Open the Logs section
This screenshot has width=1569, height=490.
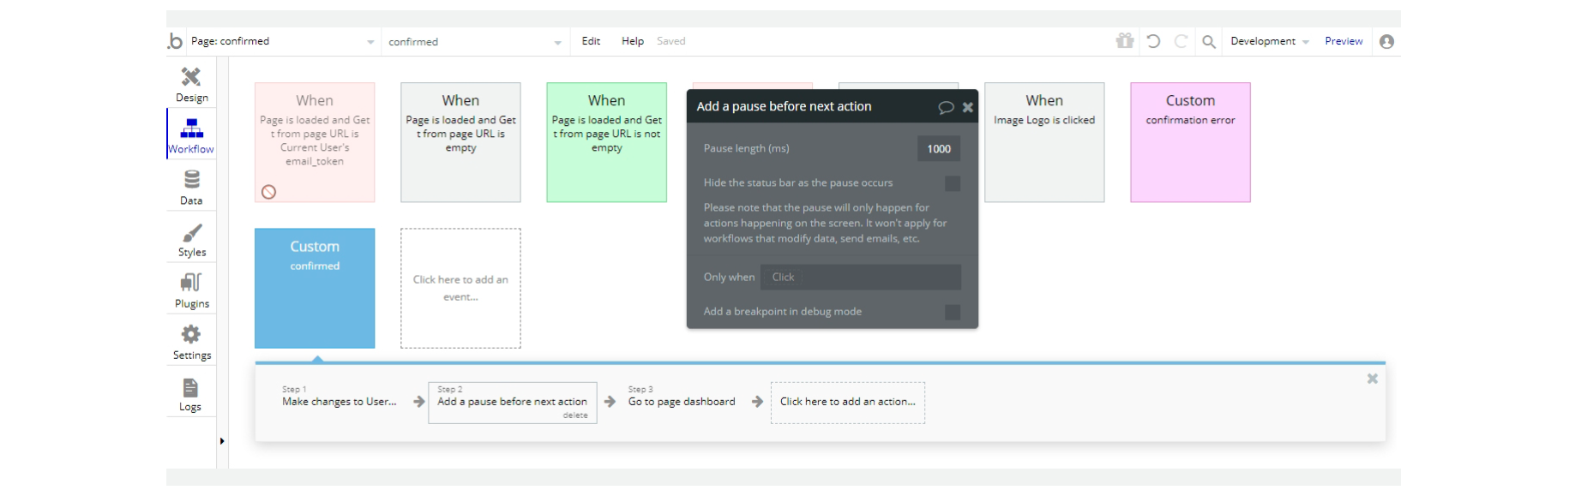(x=190, y=394)
